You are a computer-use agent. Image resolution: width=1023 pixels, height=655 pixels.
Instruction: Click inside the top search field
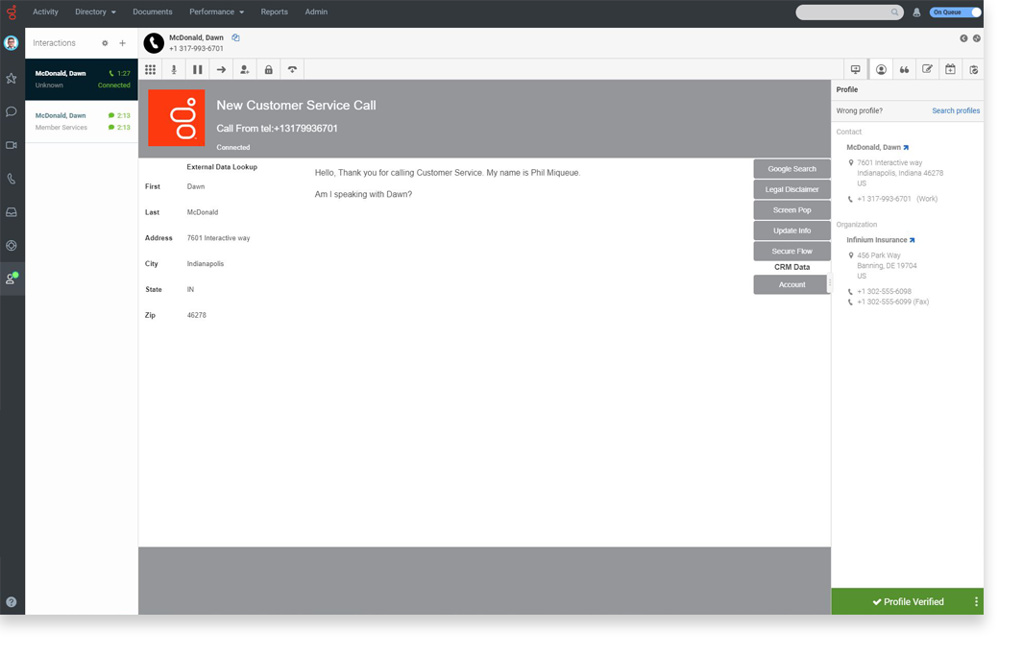(x=845, y=12)
